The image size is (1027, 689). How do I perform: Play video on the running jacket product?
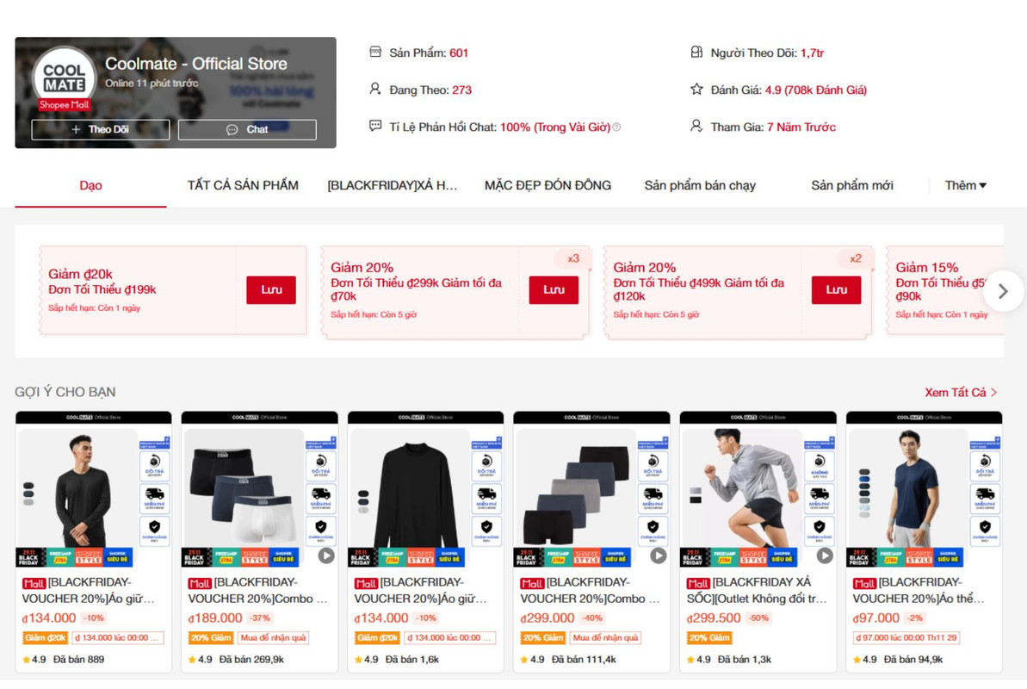[x=825, y=556]
